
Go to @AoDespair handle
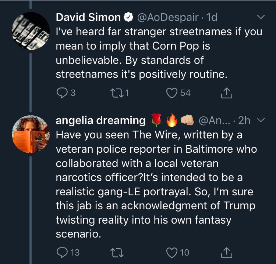pos(168,17)
